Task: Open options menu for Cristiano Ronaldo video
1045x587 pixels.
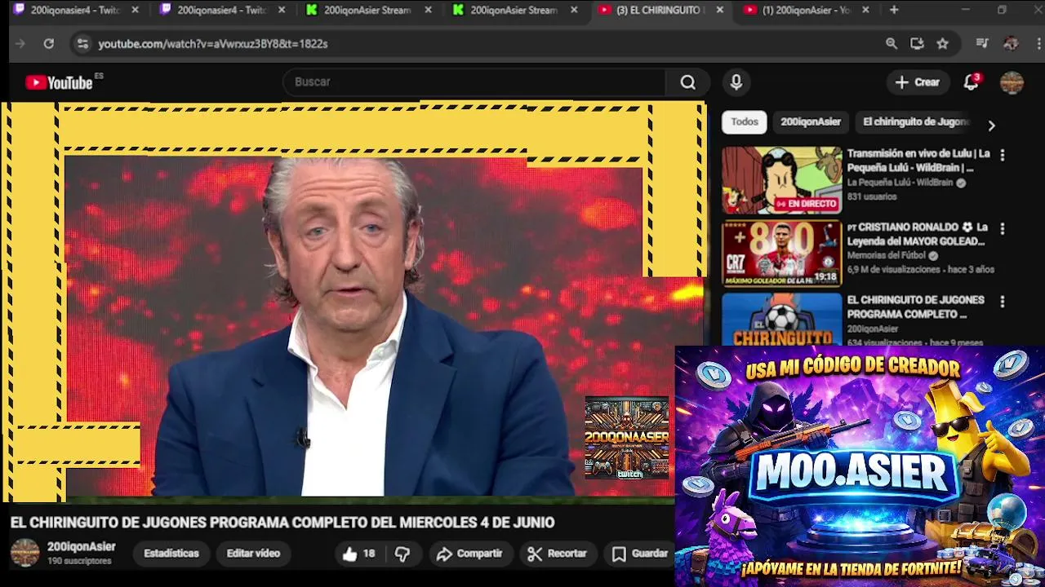Action: pyautogui.click(x=1003, y=228)
